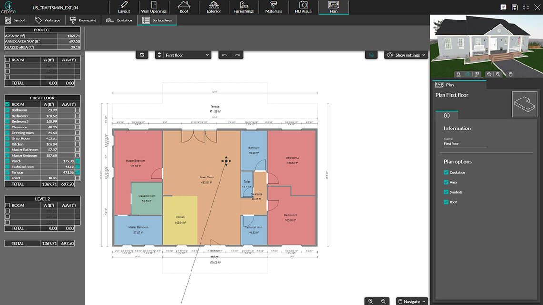Click the floor swap icon beside the floor selector
The height and width of the screenshot is (305, 543).
coord(142,54)
